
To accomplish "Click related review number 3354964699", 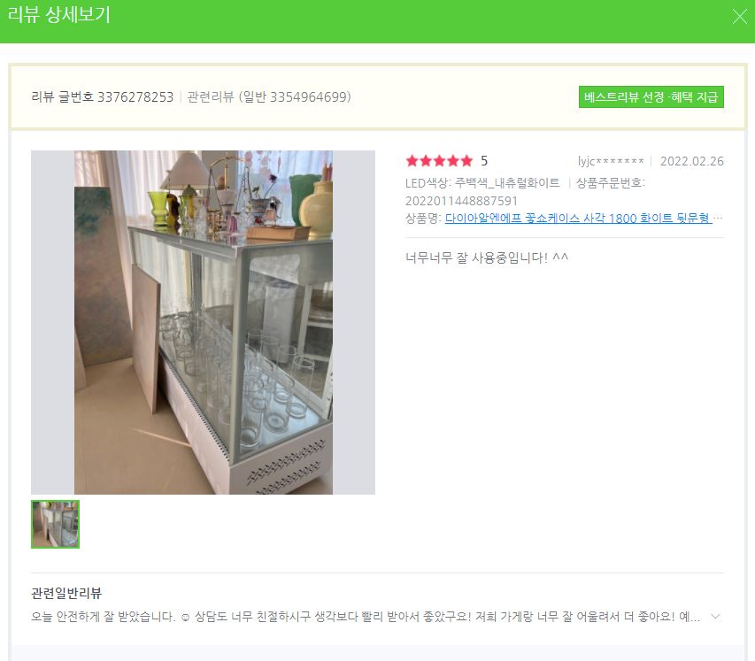I will pyautogui.click(x=308, y=96).
